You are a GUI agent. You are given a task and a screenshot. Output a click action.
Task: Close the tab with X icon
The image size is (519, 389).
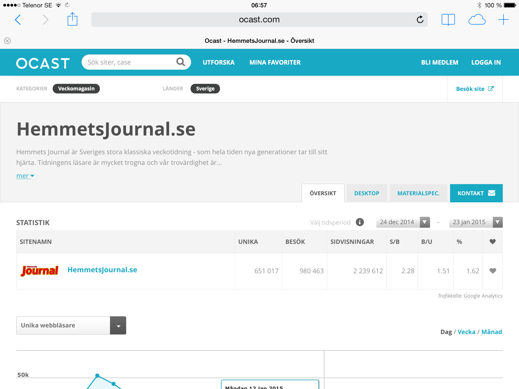pyautogui.click(x=7, y=41)
